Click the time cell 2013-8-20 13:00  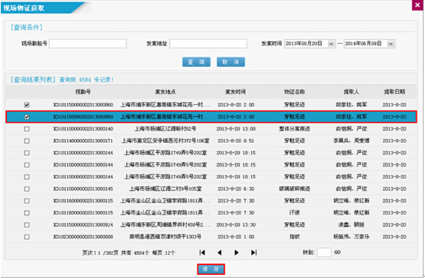[x=236, y=129]
